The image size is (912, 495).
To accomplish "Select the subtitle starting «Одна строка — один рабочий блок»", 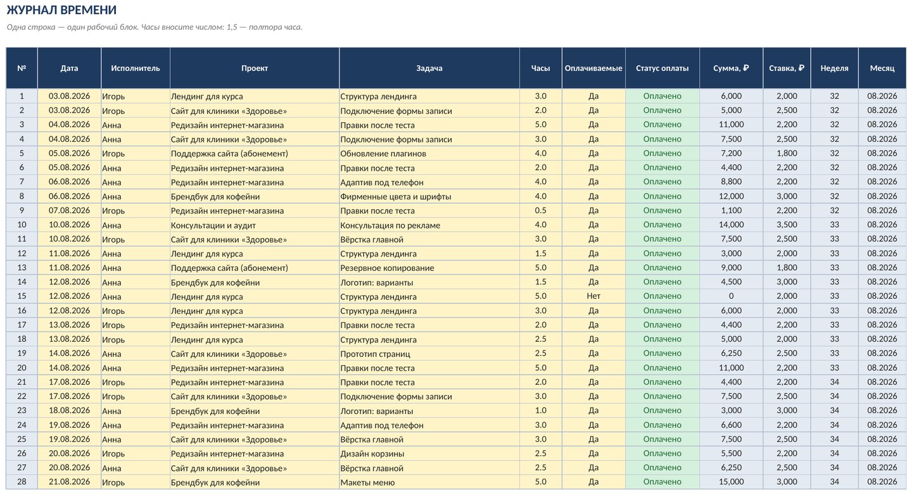I will [x=155, y=27].
